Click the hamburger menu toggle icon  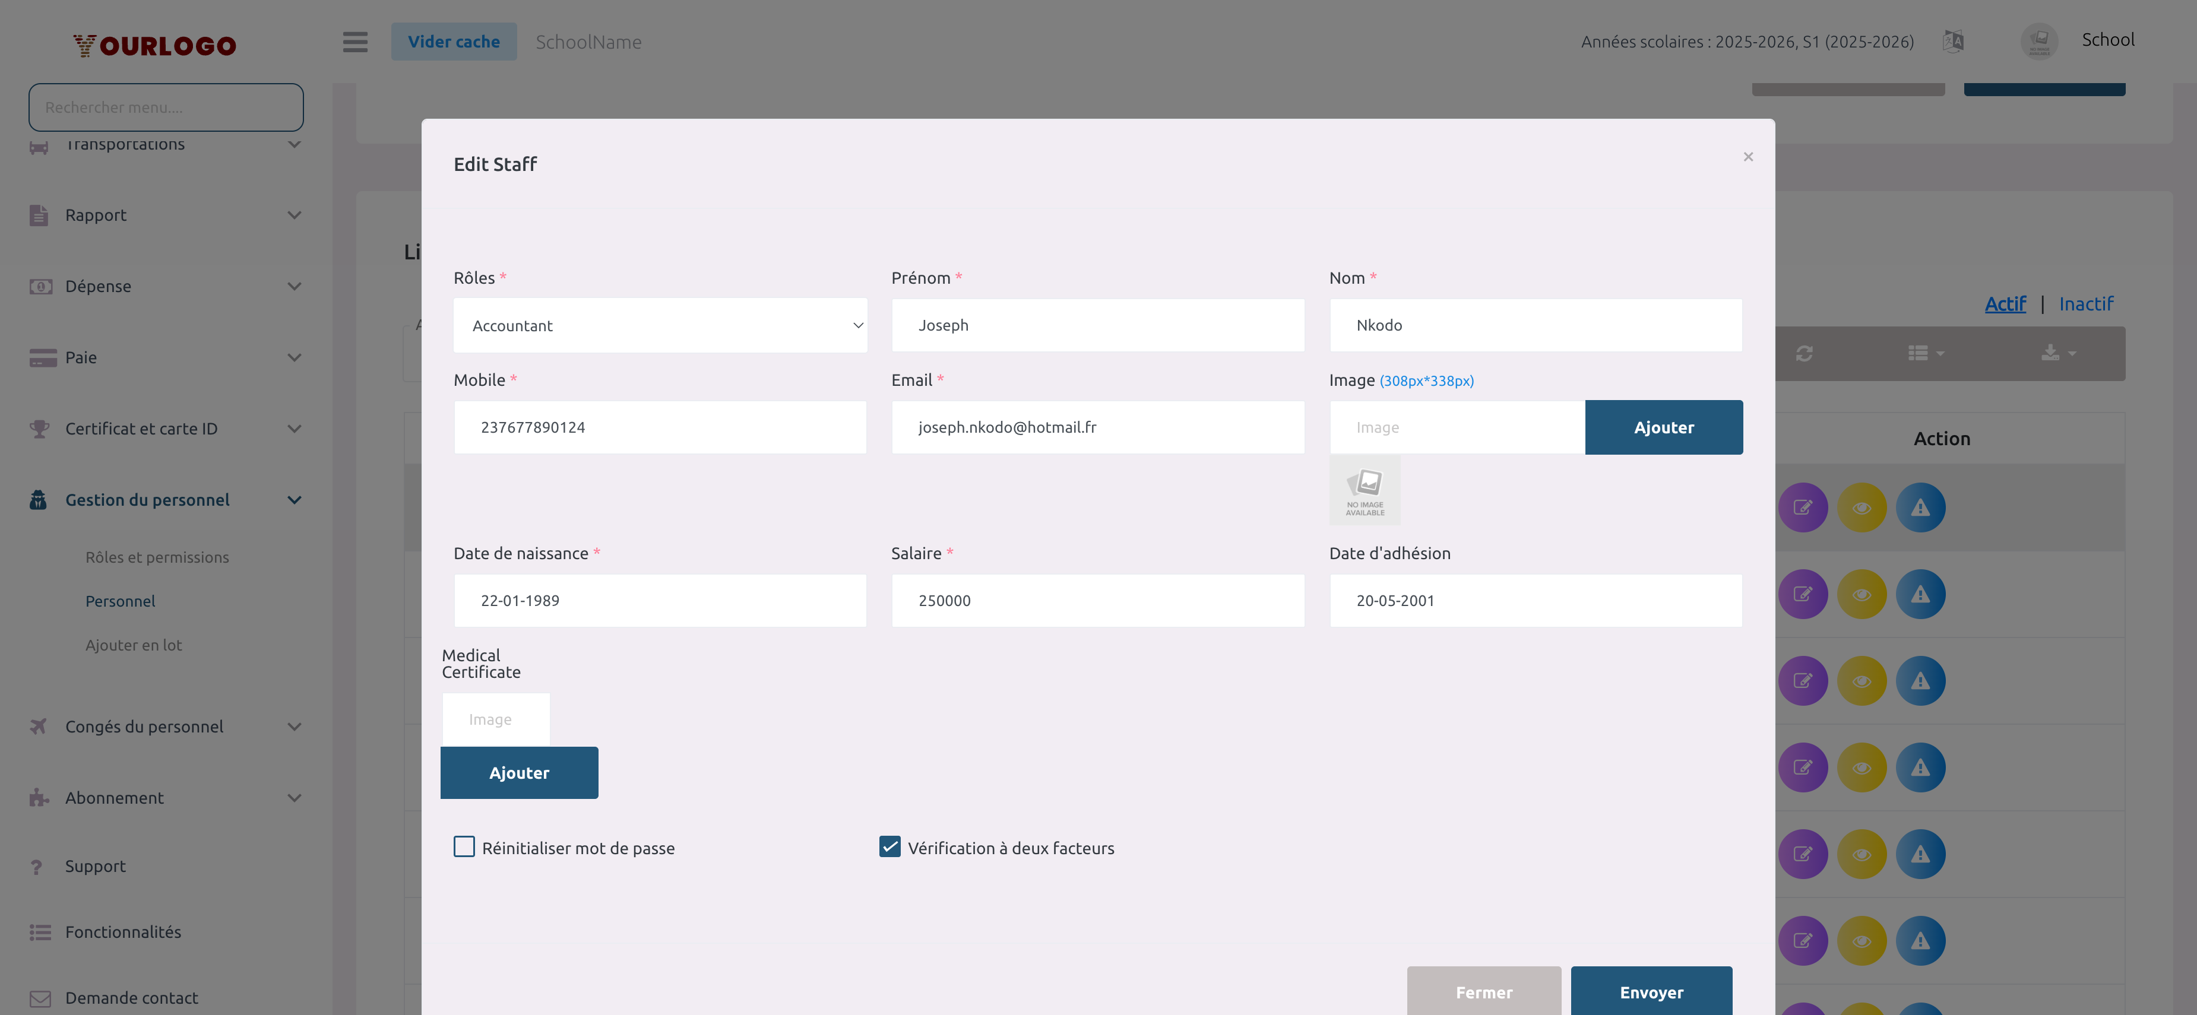coord(355,42)
